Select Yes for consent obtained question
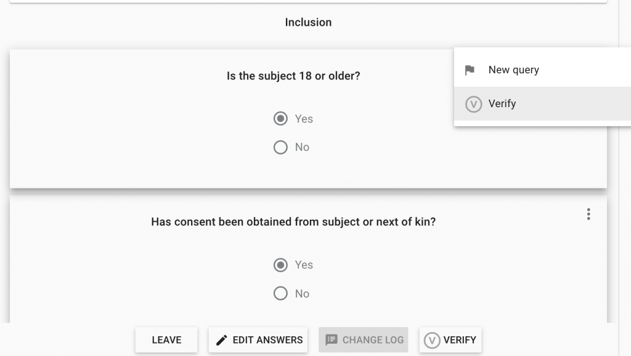 (x=280, y=265)
